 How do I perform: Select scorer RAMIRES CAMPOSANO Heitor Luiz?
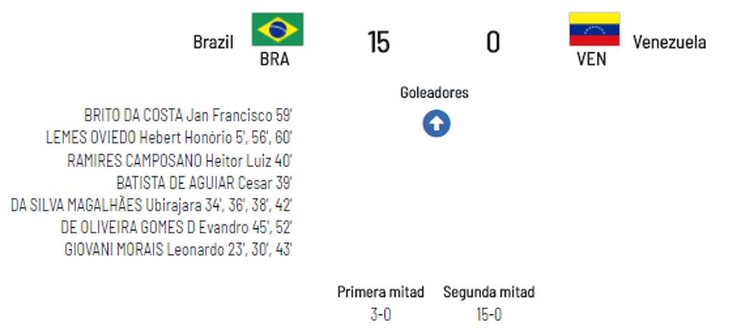tap(179, 160)
